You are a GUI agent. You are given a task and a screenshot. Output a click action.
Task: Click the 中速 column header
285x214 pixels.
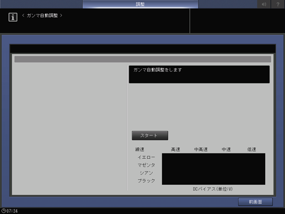click(x=226, y=149)
